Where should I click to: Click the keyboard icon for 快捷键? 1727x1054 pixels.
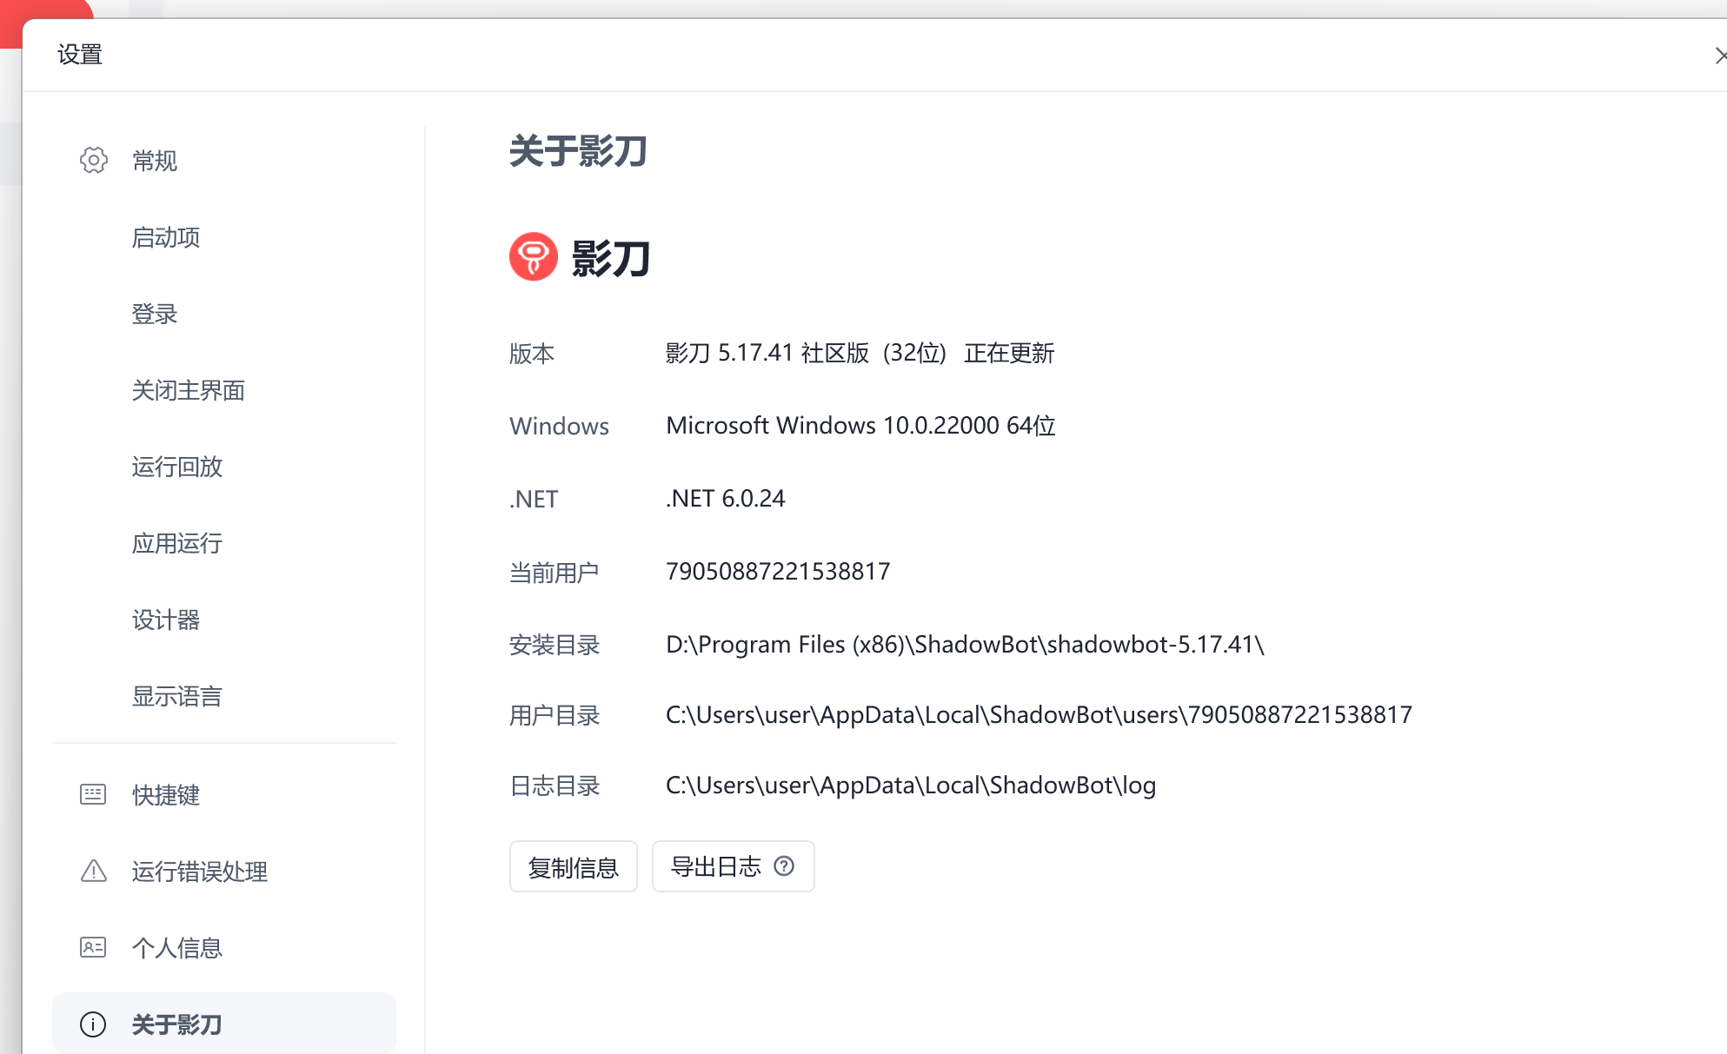coord(93,794)
